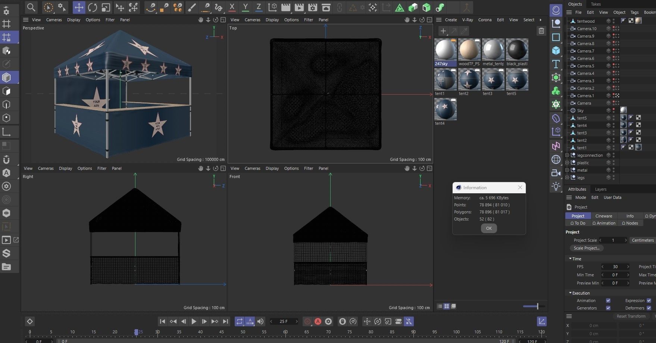Viewport: 656px width, 343px height.
Task: Toggle loop playback mode
Action: click(x=240, y=321)
